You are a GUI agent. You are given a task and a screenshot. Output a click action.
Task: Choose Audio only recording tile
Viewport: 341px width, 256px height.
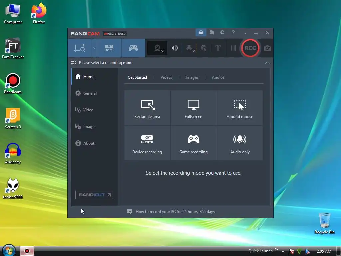240,143
